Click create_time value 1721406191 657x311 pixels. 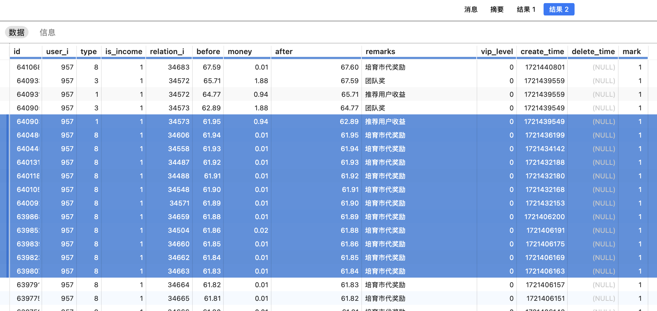[545, 231]
